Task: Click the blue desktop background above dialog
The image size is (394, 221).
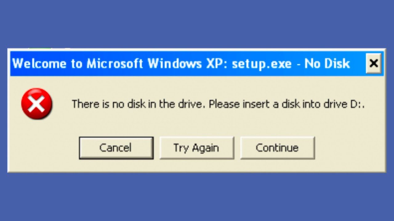Action: point(197,24)
